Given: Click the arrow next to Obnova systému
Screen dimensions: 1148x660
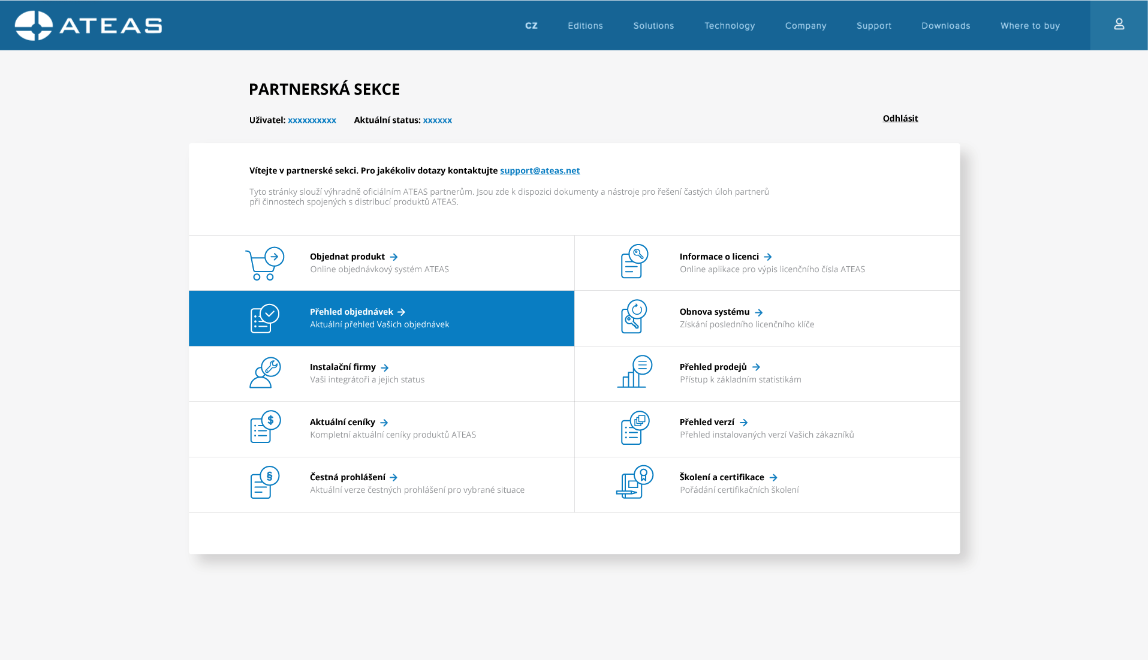Looking at the screenshot, I should [x=759, y=312].
